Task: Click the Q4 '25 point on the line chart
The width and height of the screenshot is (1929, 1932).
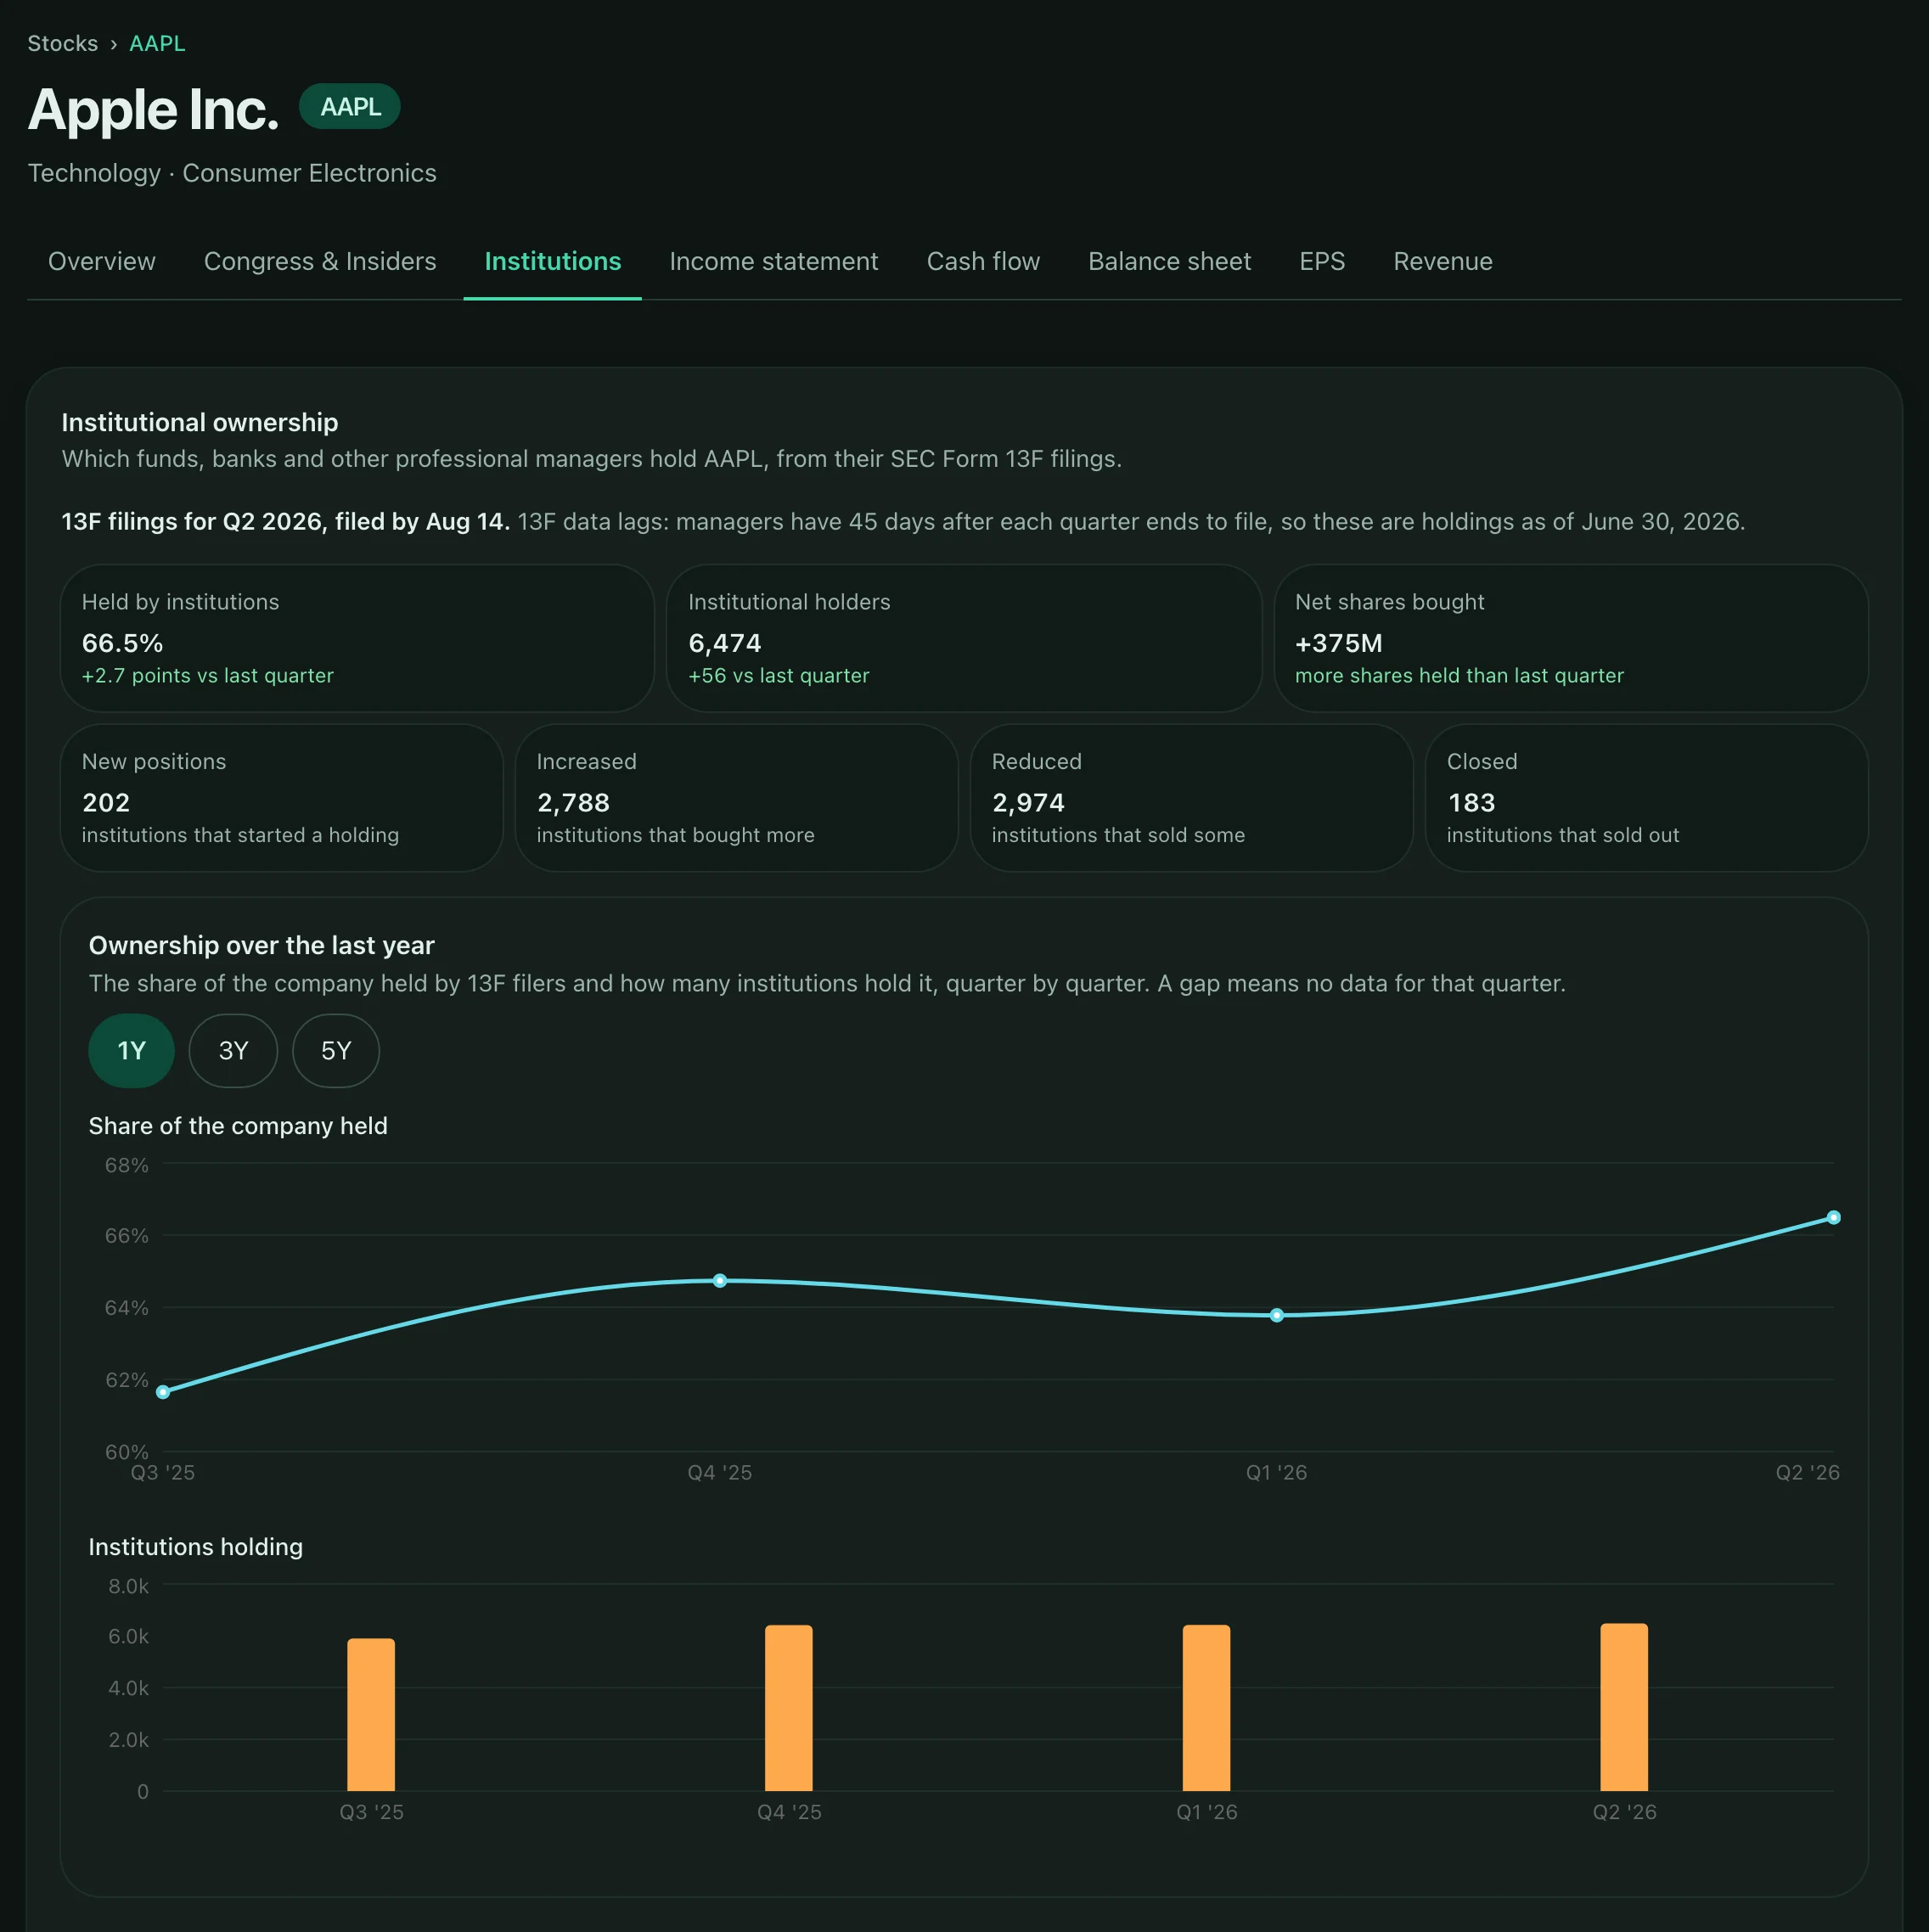Action: [720, 1280]
